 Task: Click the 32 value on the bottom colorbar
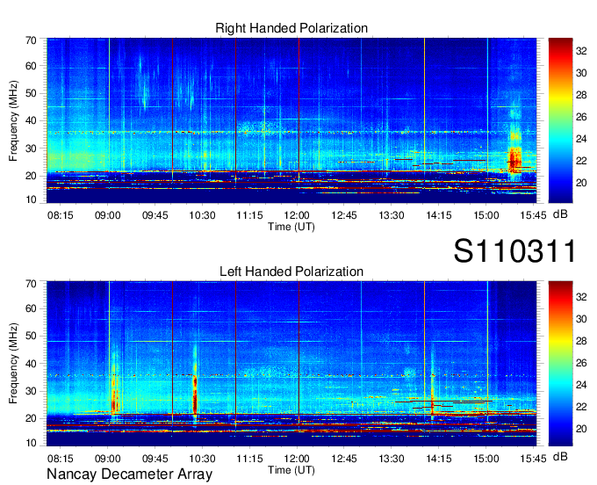581,297
